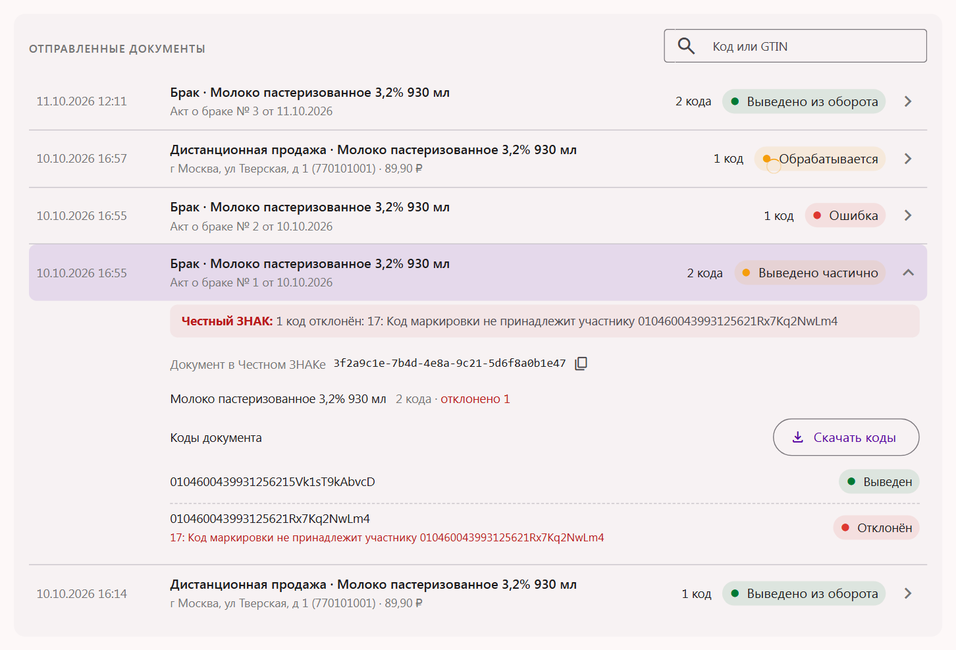
Task: Expand the 10.10.2026 16:14 document row
Action: click(x=908, y=593)
